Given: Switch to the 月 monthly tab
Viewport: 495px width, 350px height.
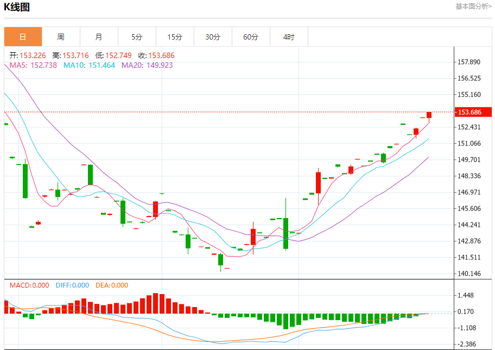Looking at the screenshot, I should click(x=99, y=37).
